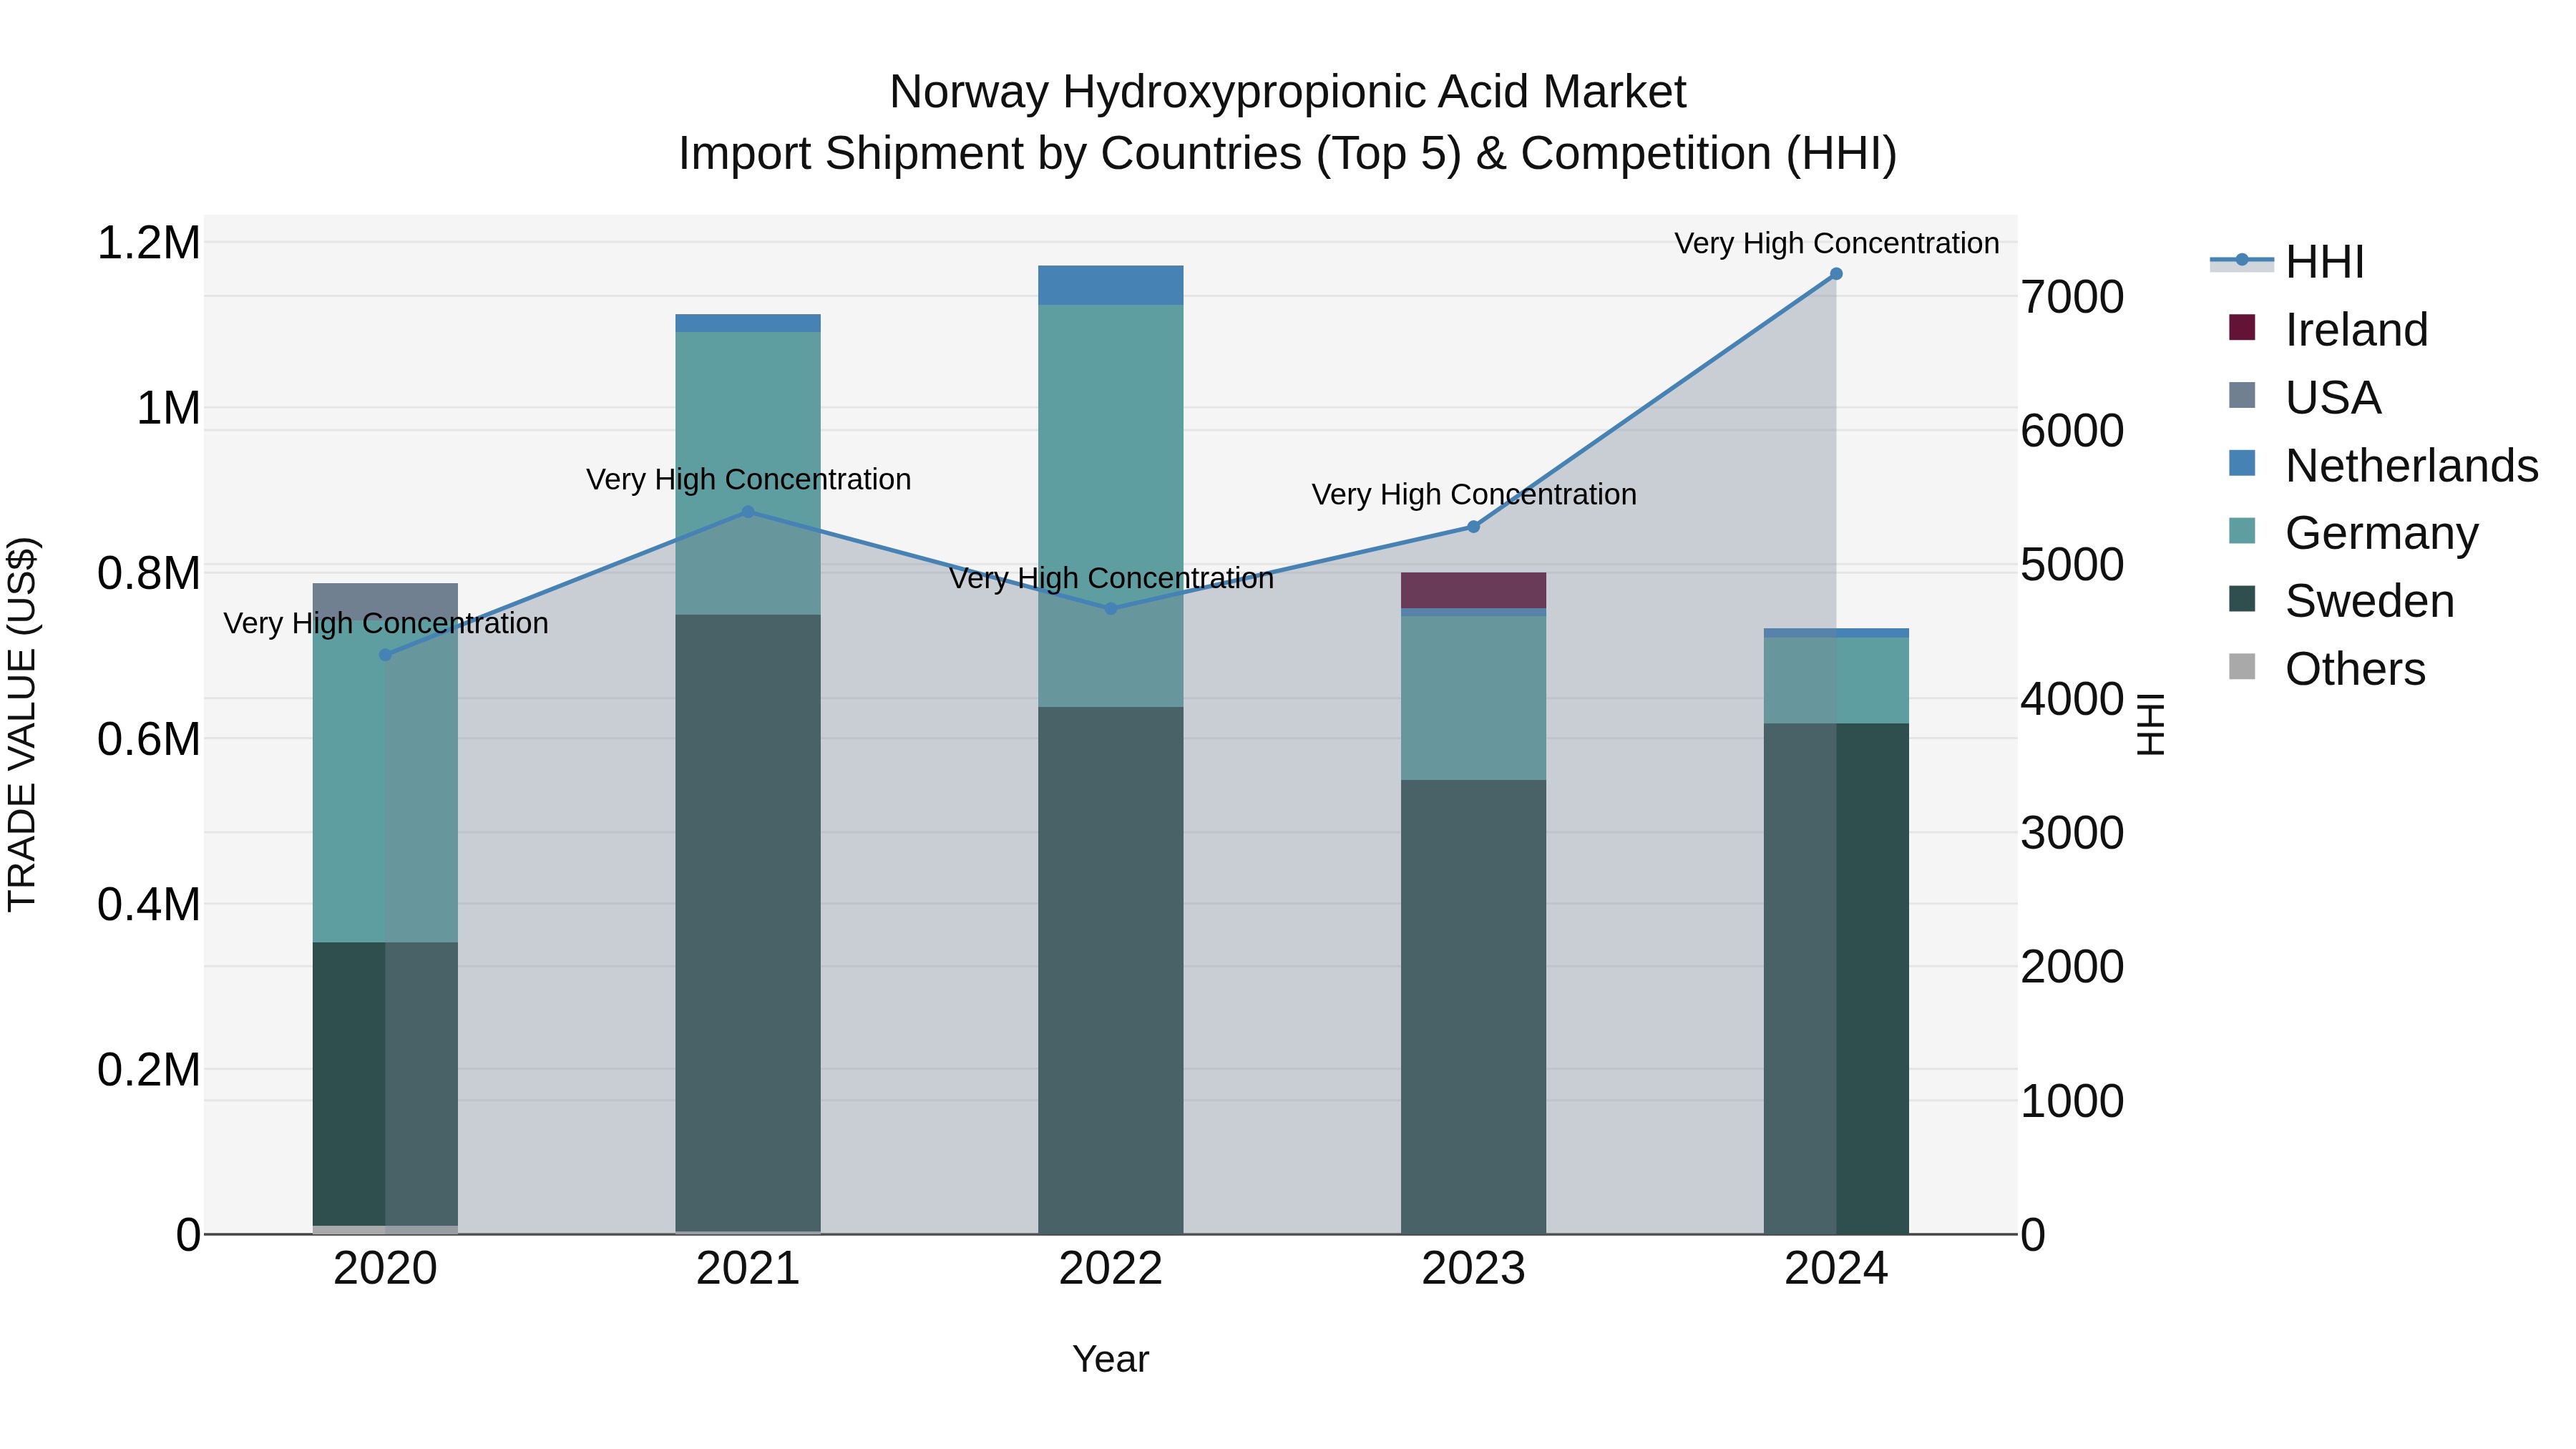Image resolution: width=2576 pixels, height=1449 pixels.
Task: Select the 2023 HHI data point
Action: 1473,526
